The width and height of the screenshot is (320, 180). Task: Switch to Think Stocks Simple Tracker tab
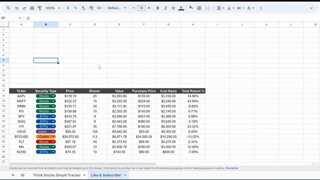click(57, 175)
